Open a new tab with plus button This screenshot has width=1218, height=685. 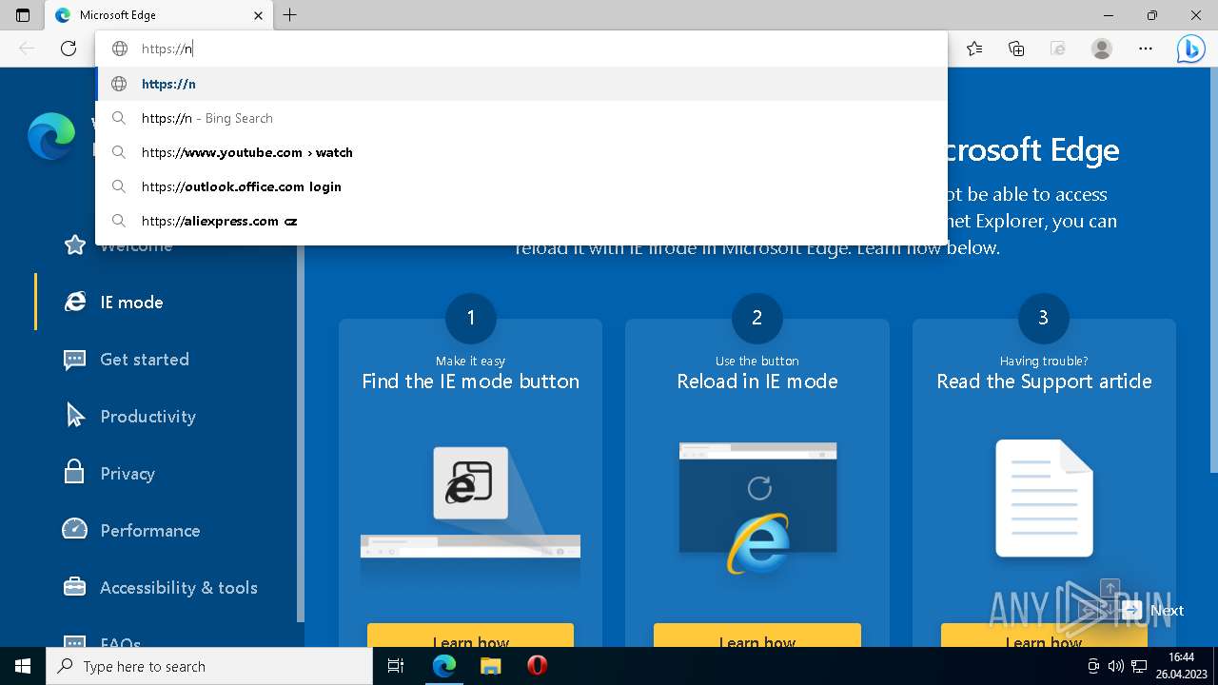[x=290, y=15]
